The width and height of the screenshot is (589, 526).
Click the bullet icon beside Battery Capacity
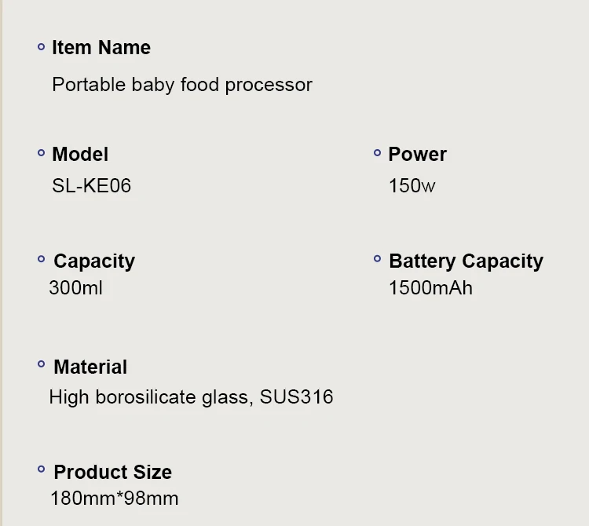[378, 259]
